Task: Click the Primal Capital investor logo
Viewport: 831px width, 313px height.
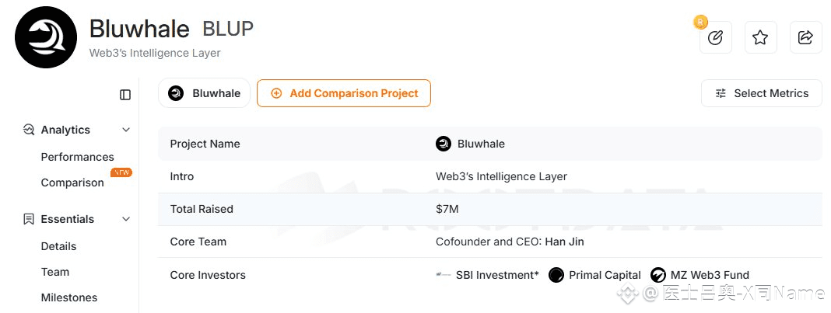Action: [x=556, y=275]
